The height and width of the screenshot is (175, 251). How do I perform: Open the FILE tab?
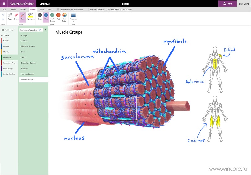coord(4,9)
